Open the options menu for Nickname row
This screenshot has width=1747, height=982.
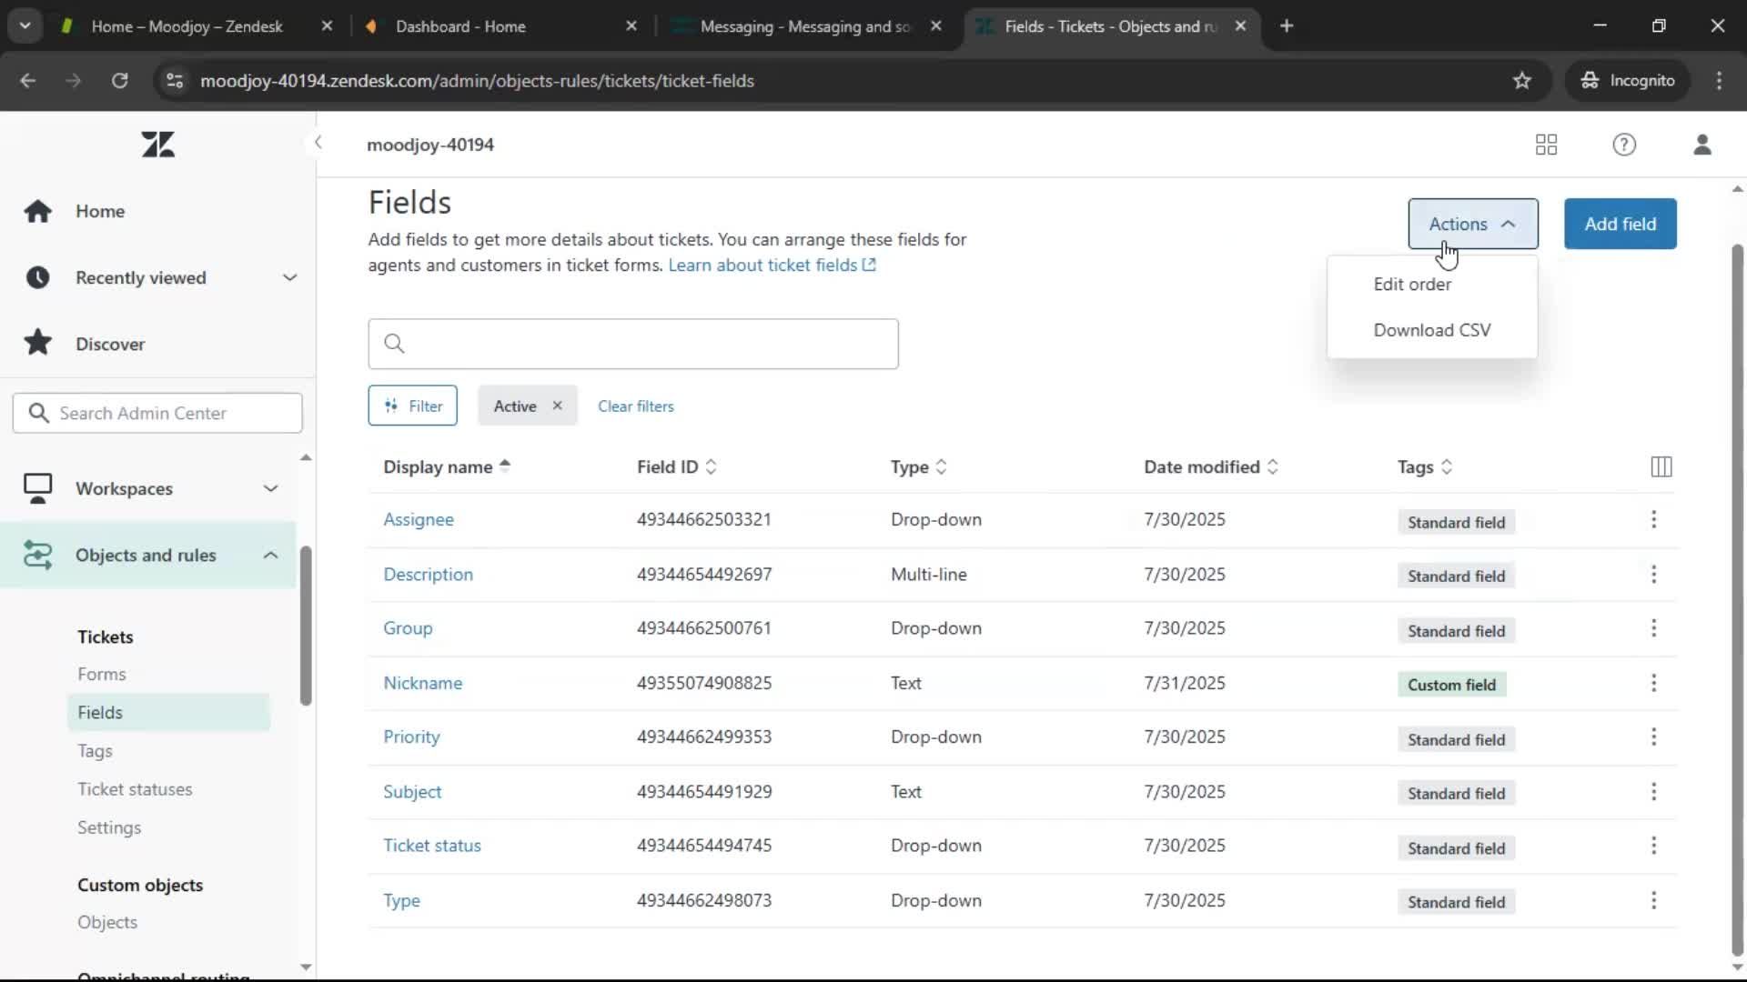tap(1653, 683)
